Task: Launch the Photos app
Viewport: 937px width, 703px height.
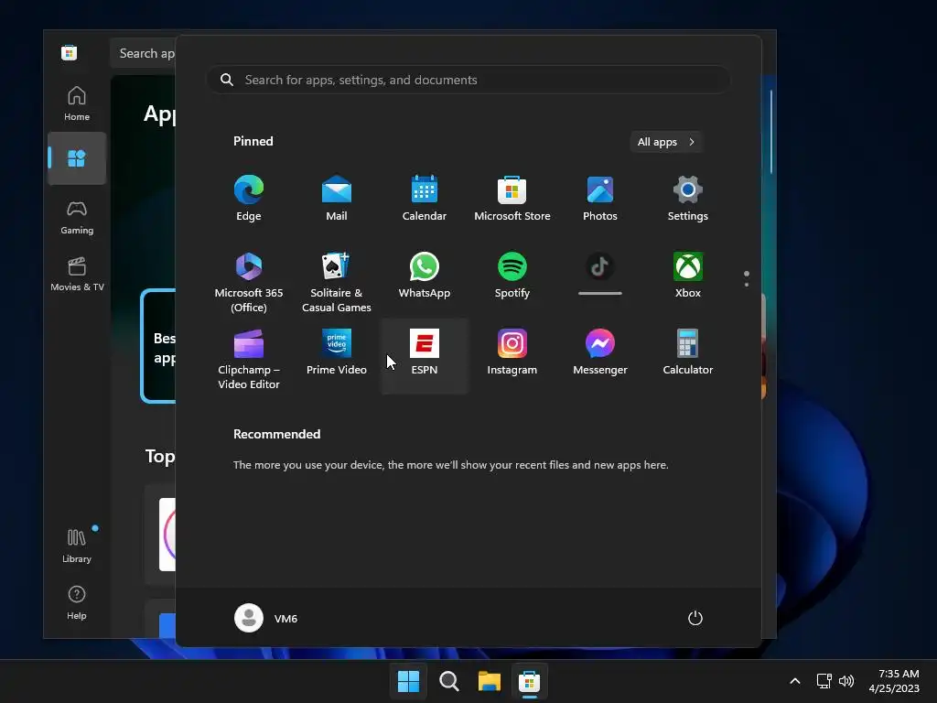Action: click(600, 199)
